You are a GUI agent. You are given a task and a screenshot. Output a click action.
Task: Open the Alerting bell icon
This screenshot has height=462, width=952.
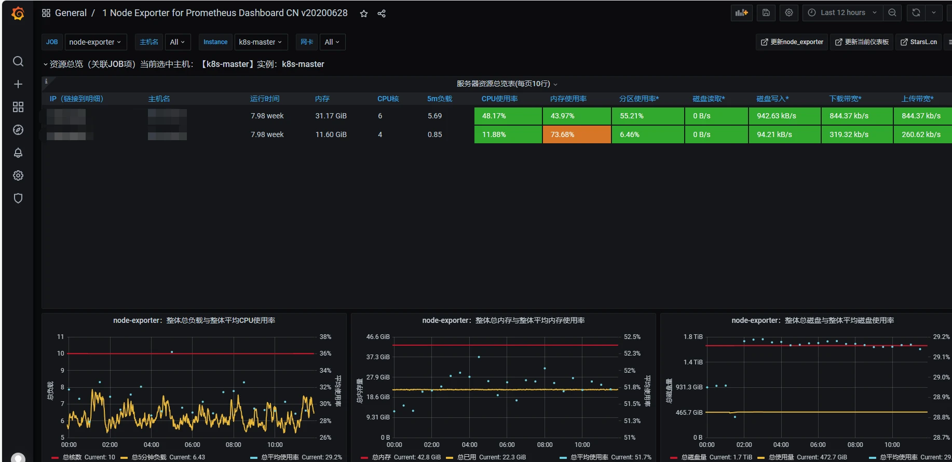click(18, 153)
